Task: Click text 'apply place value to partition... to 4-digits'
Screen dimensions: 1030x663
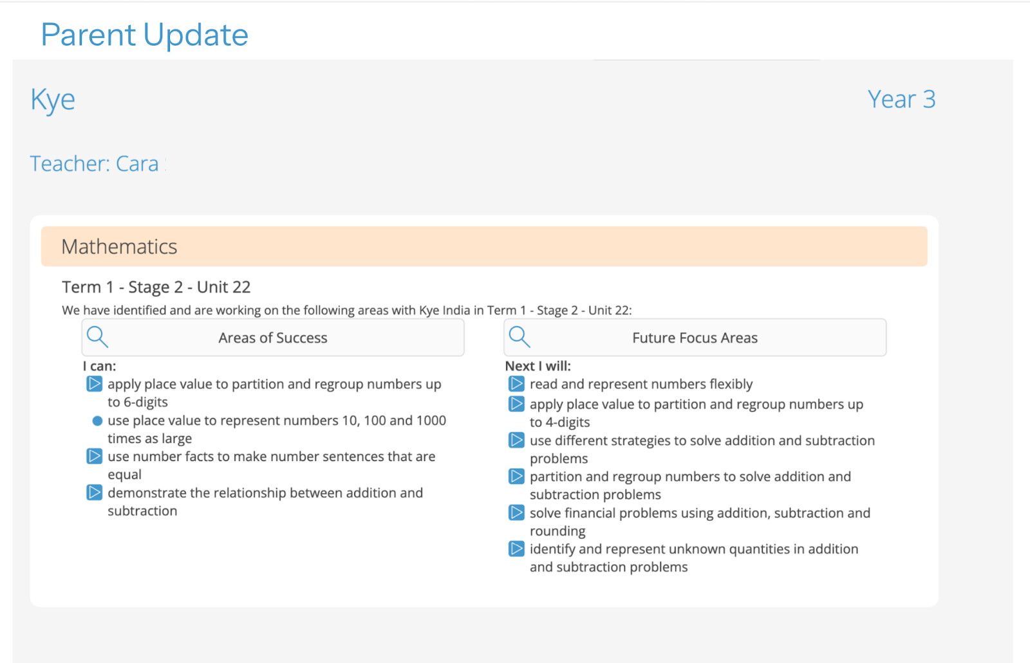Action: (697, 413)
